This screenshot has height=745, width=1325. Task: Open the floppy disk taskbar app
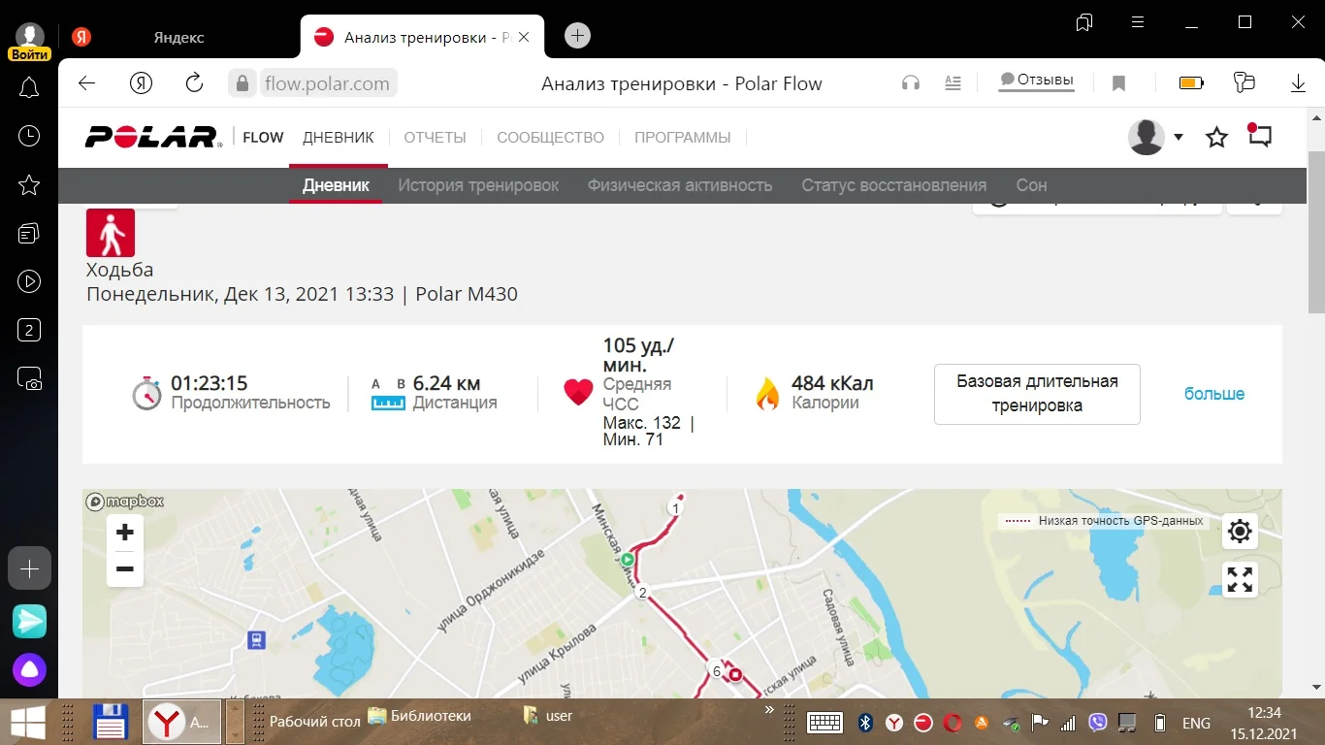click(111, 722)
